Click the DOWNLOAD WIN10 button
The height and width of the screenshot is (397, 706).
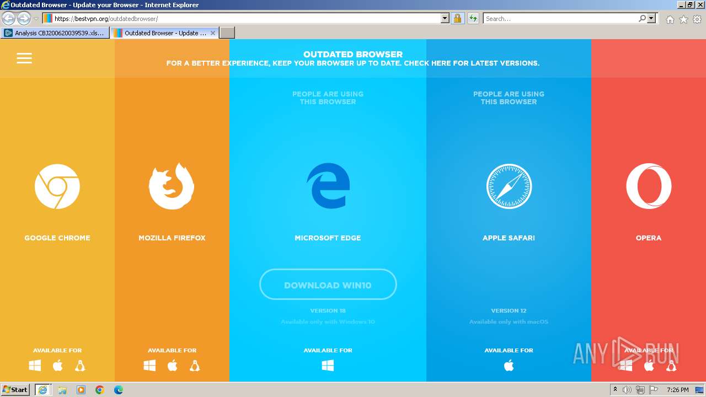(x=328, y=285)
